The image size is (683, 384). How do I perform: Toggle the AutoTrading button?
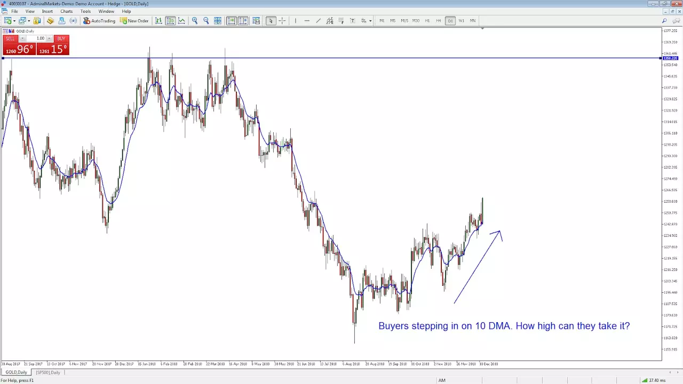coord(99,21)
